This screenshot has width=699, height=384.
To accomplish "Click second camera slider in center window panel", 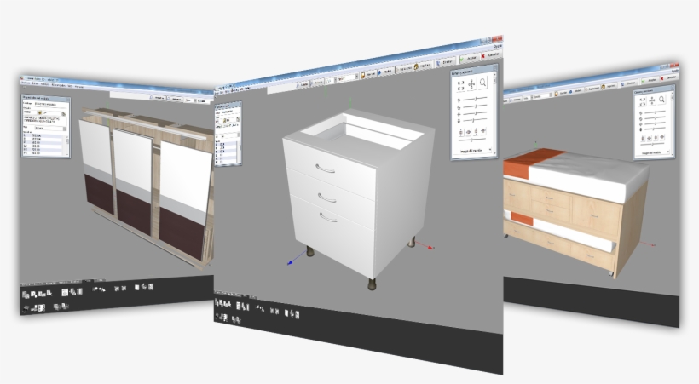I will [x=475, y=106].
